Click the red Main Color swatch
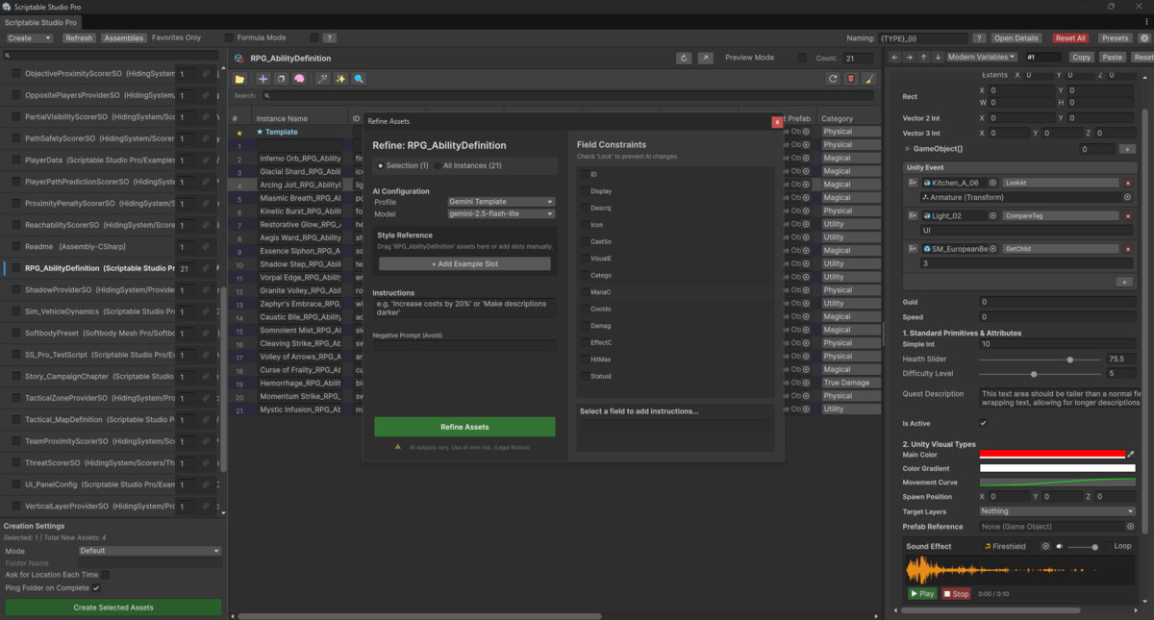1154x620 pixels. (1055, 453)
